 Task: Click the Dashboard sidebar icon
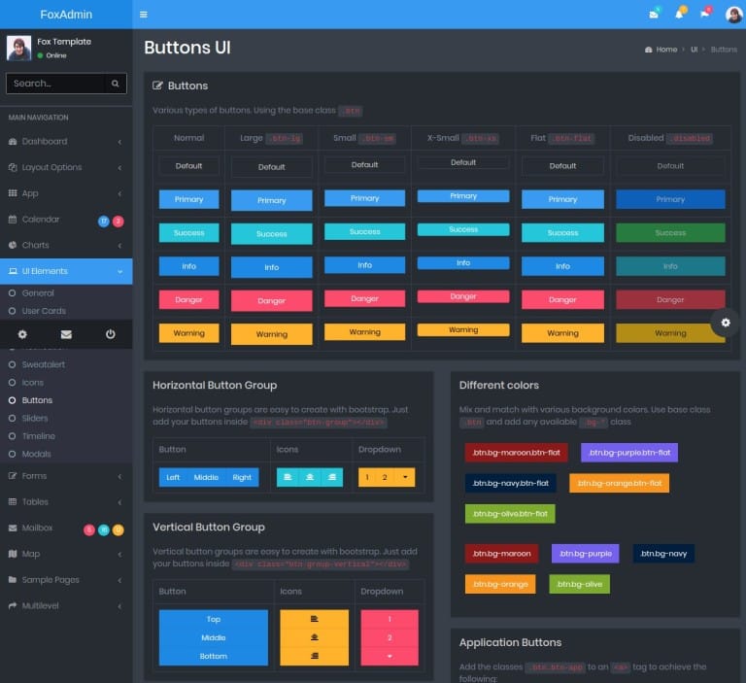(13, 141)
